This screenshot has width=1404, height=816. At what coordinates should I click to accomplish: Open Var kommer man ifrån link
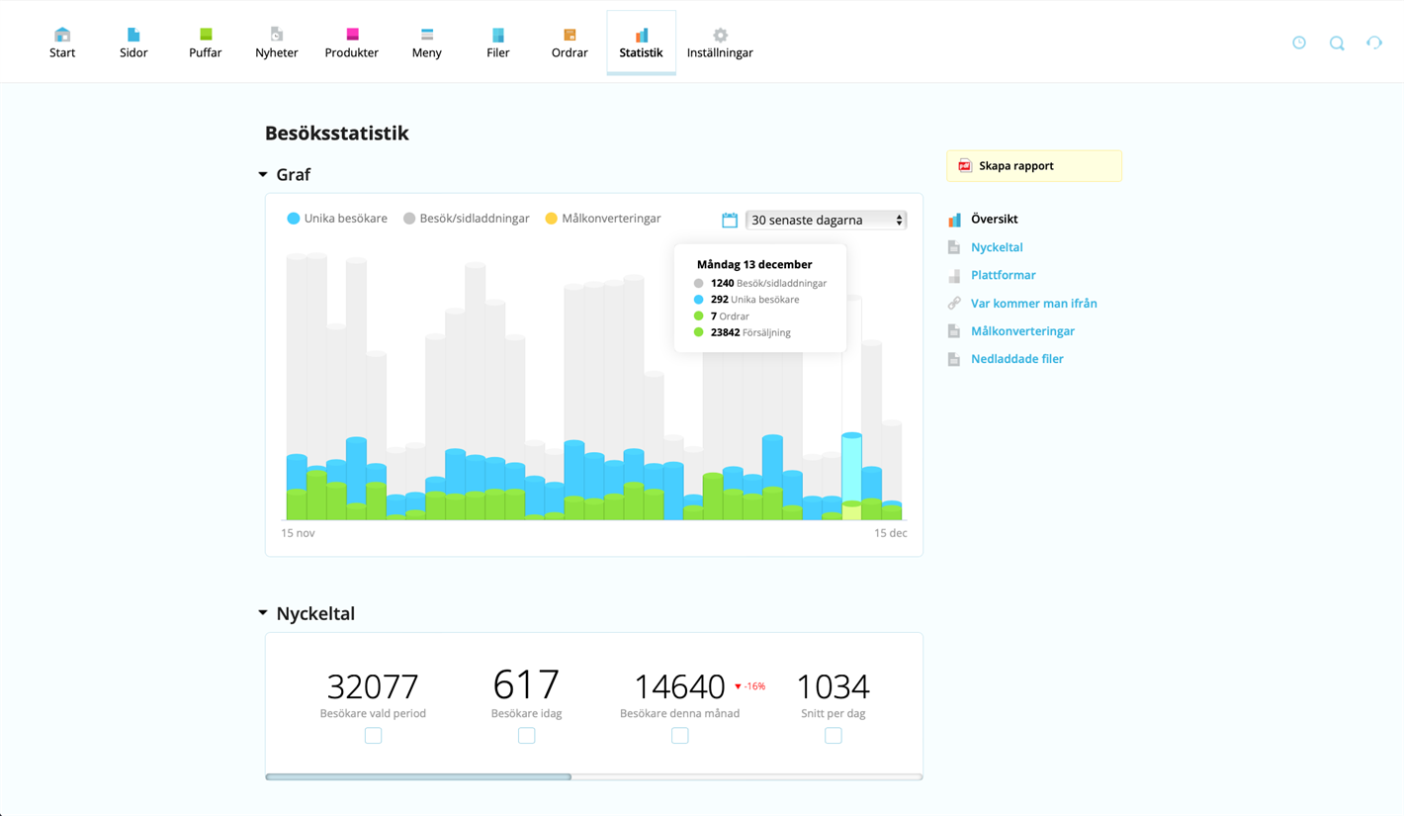[1033, 304]
